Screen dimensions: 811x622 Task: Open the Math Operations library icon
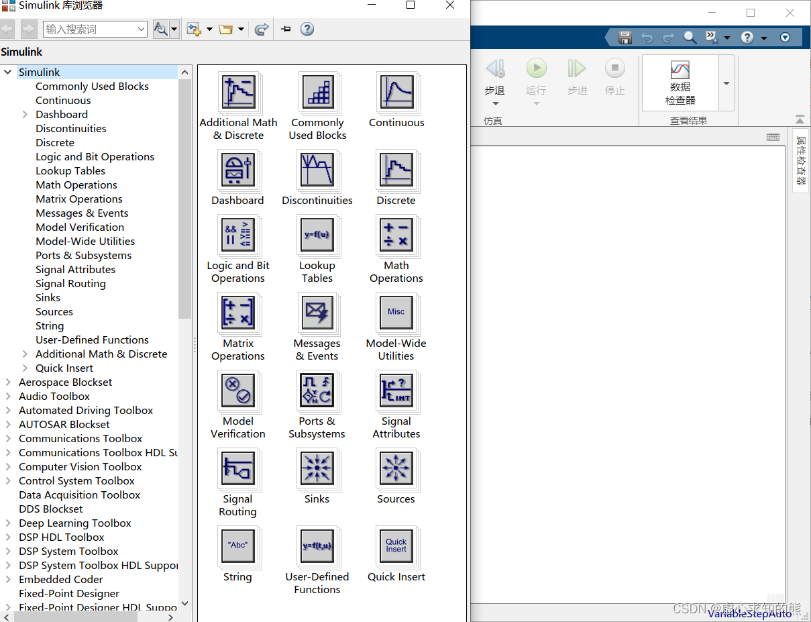coord(396,236)
